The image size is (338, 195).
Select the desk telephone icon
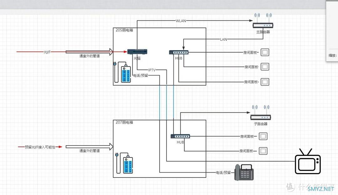coord(244,172)
